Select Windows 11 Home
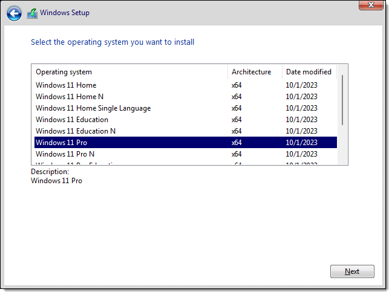392x295 pixels. click(x=186, y=85)
